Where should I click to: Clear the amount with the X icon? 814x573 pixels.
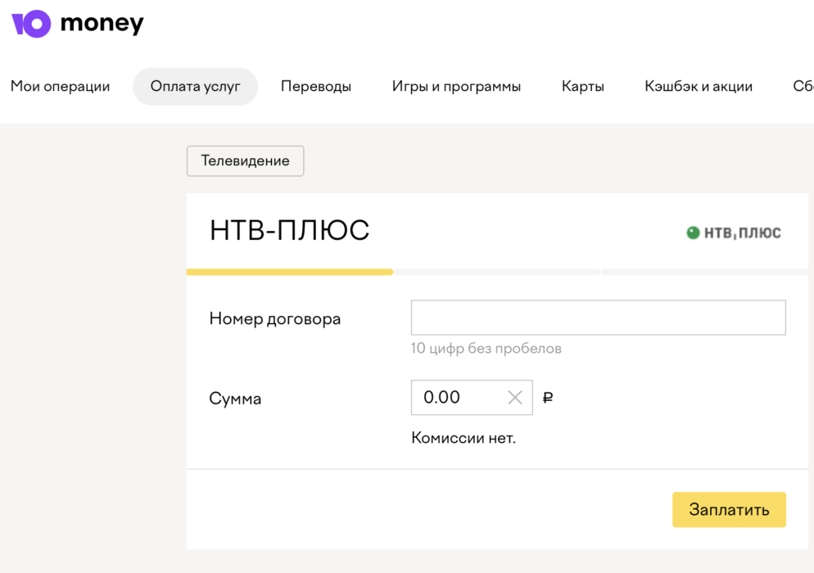[x=515, y=398]
